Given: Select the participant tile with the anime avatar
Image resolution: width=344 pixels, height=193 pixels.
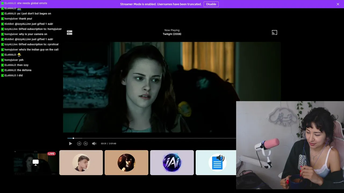Looking at the screenshot, I should (x=126, y=162).
